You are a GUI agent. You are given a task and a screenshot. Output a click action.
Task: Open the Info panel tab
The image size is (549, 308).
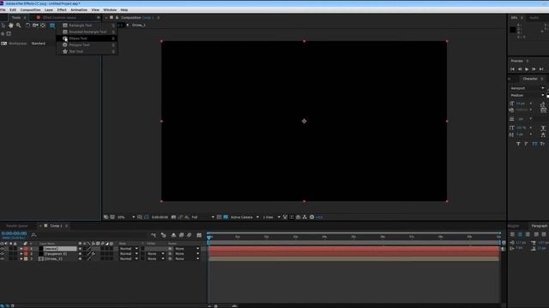(x=514, y=17)
